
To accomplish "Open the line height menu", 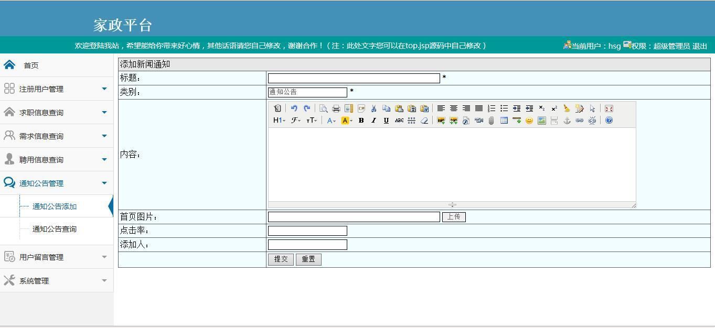I will point(412,121).
